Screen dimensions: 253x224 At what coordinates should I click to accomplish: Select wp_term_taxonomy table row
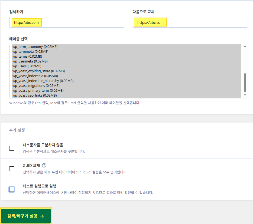click(x=126, y=47)
